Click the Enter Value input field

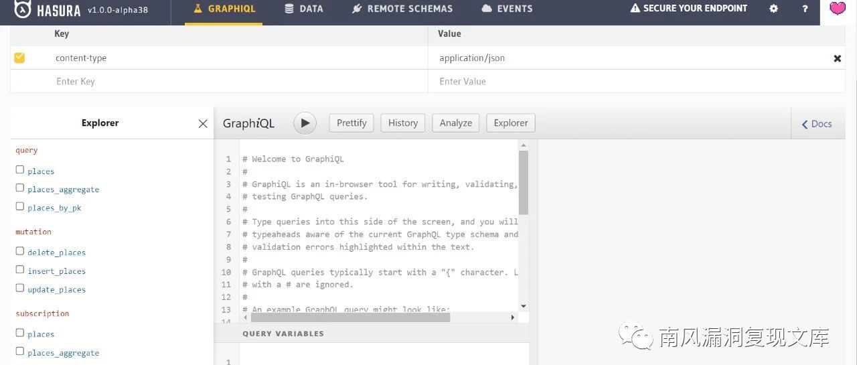(x=636, y=81)
